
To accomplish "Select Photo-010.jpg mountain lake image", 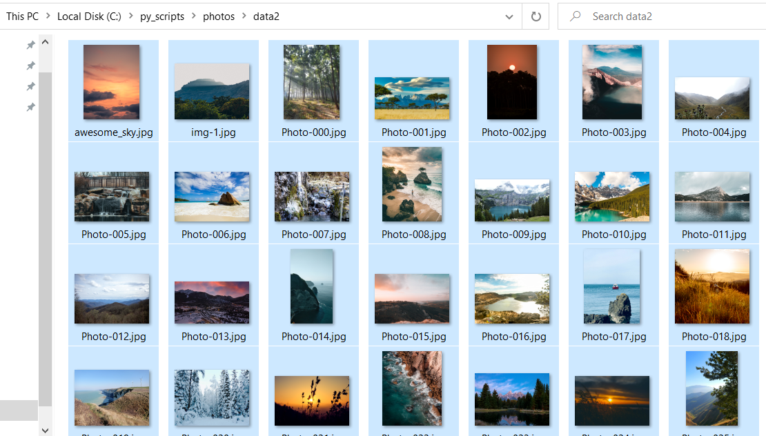I will coord(612,197).
